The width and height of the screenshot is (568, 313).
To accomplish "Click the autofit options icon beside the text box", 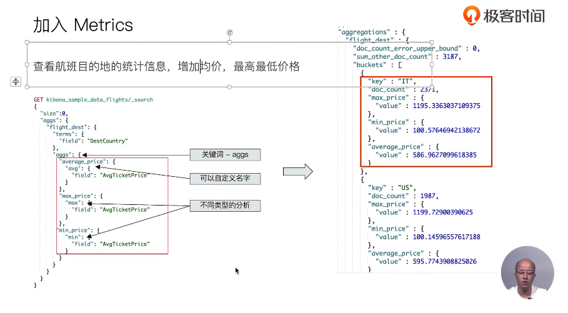I will [16, 82].
